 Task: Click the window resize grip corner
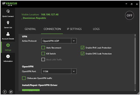138,93
